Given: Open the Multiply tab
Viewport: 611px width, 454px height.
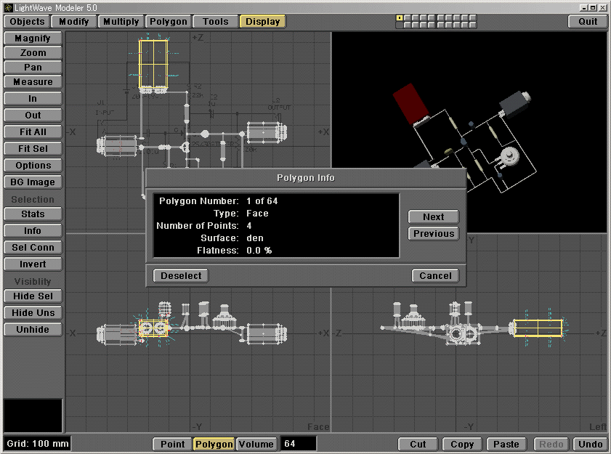Looking at the screenshot, I should point(121,21).
